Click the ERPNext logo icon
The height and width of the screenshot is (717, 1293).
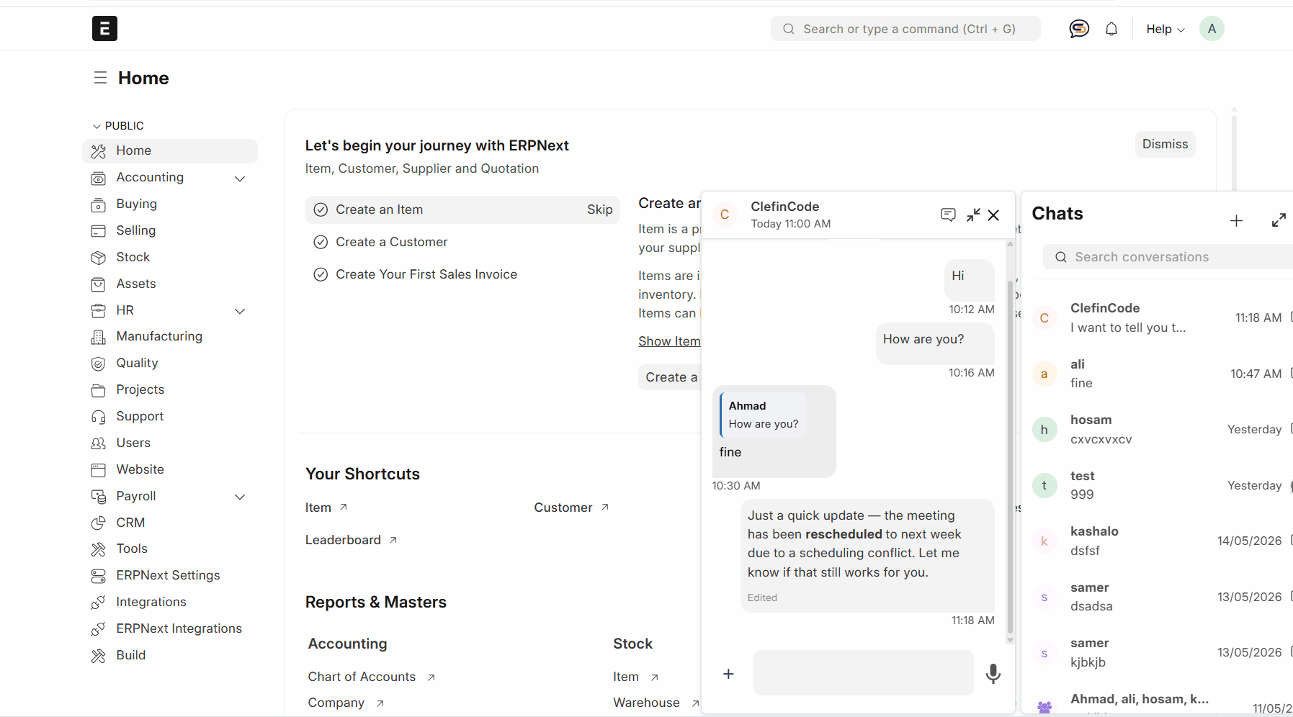[x=104, y=29]
